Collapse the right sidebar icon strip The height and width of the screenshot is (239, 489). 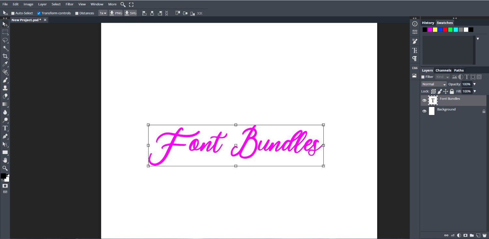[x=415, y=18]
